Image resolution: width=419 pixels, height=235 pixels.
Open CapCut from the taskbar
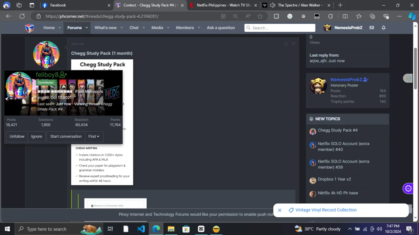[x=201, y=229]
